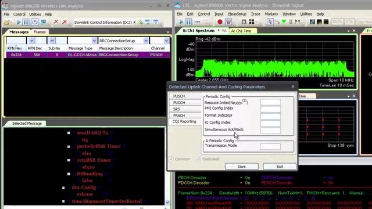372x209 pixels.
Task: Open the Input menu in Vector Signal Analysis
Action: pos(219,14)
